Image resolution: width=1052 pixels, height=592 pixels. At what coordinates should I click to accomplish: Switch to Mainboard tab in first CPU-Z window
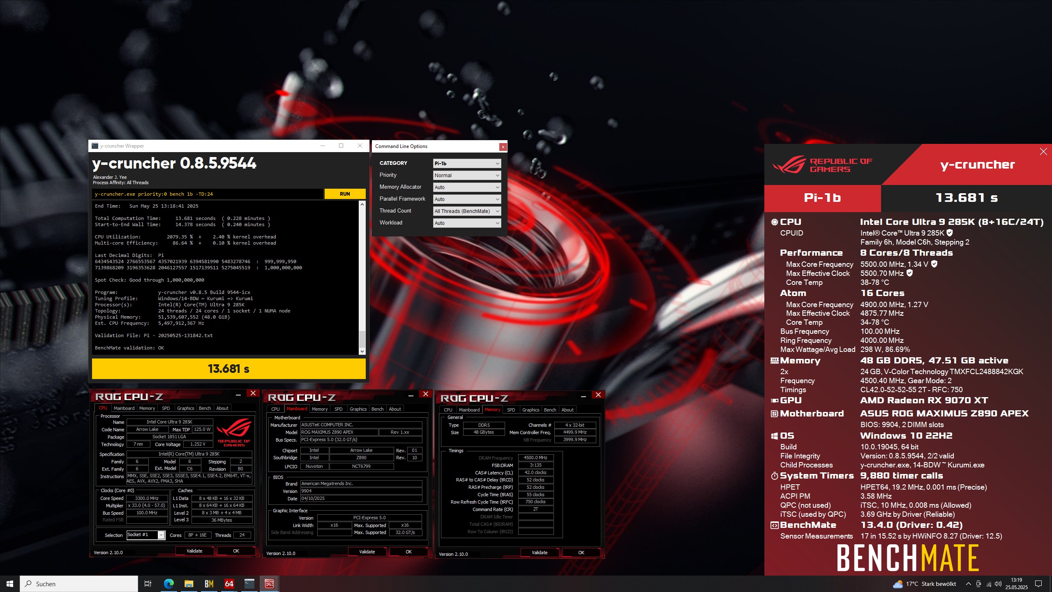[124, 408]
